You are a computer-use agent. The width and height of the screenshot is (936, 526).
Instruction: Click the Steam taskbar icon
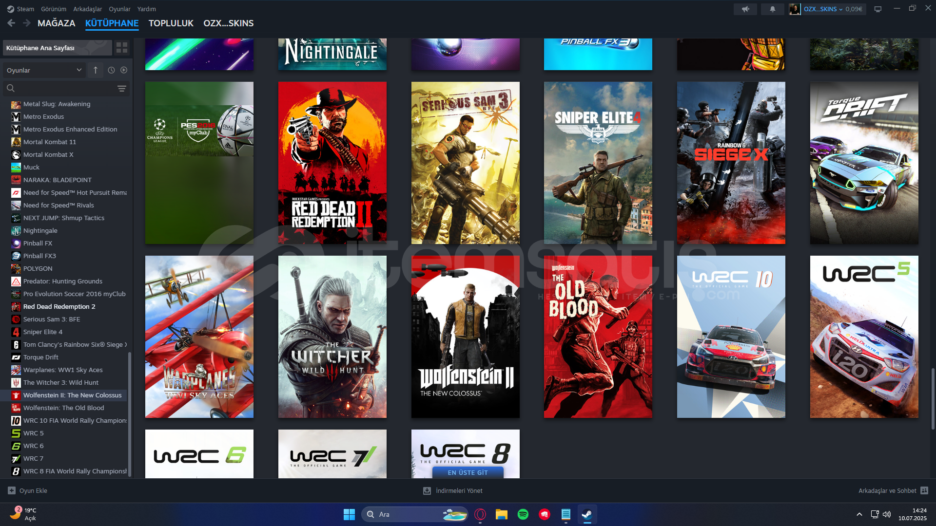pos(587,514)
